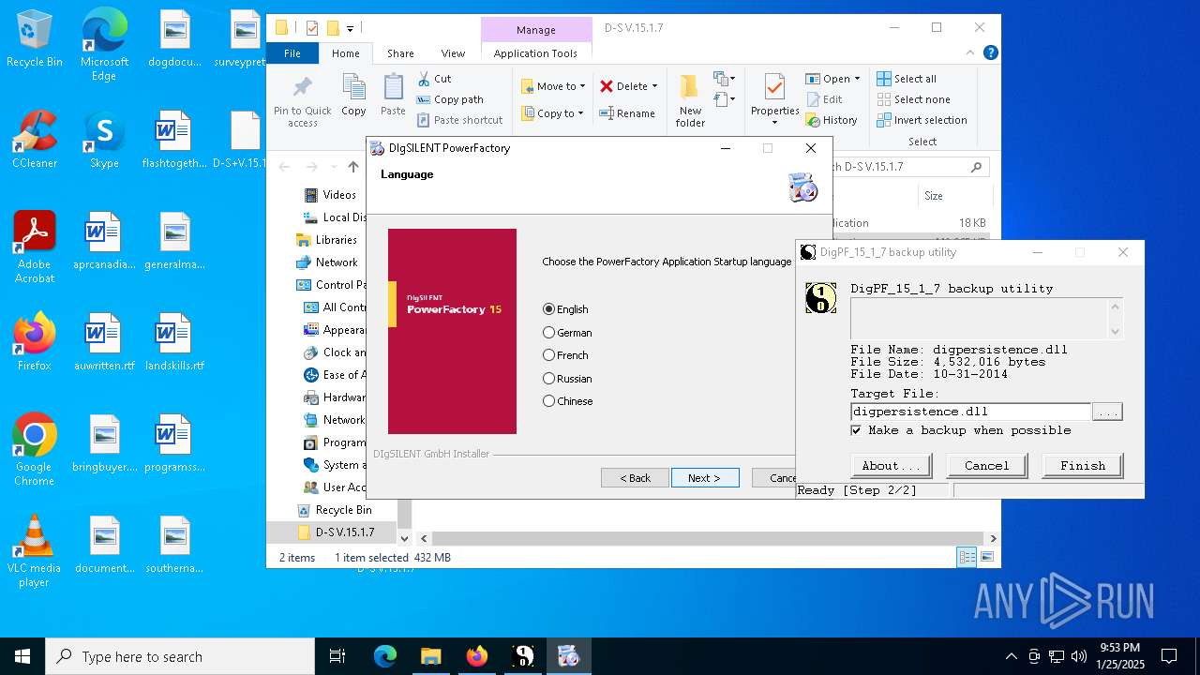
Task: Choose German as startup language
Action: 549,333
